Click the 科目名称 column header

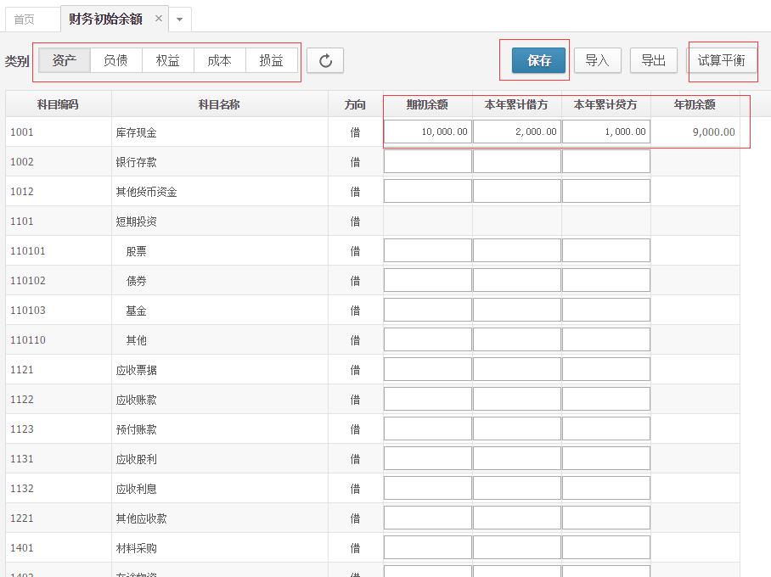click(219, 104)
